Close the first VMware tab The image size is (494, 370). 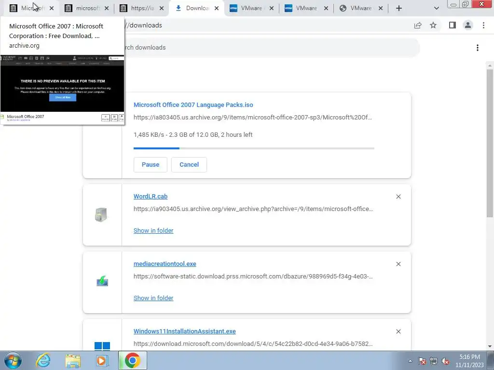pos(271,8)
